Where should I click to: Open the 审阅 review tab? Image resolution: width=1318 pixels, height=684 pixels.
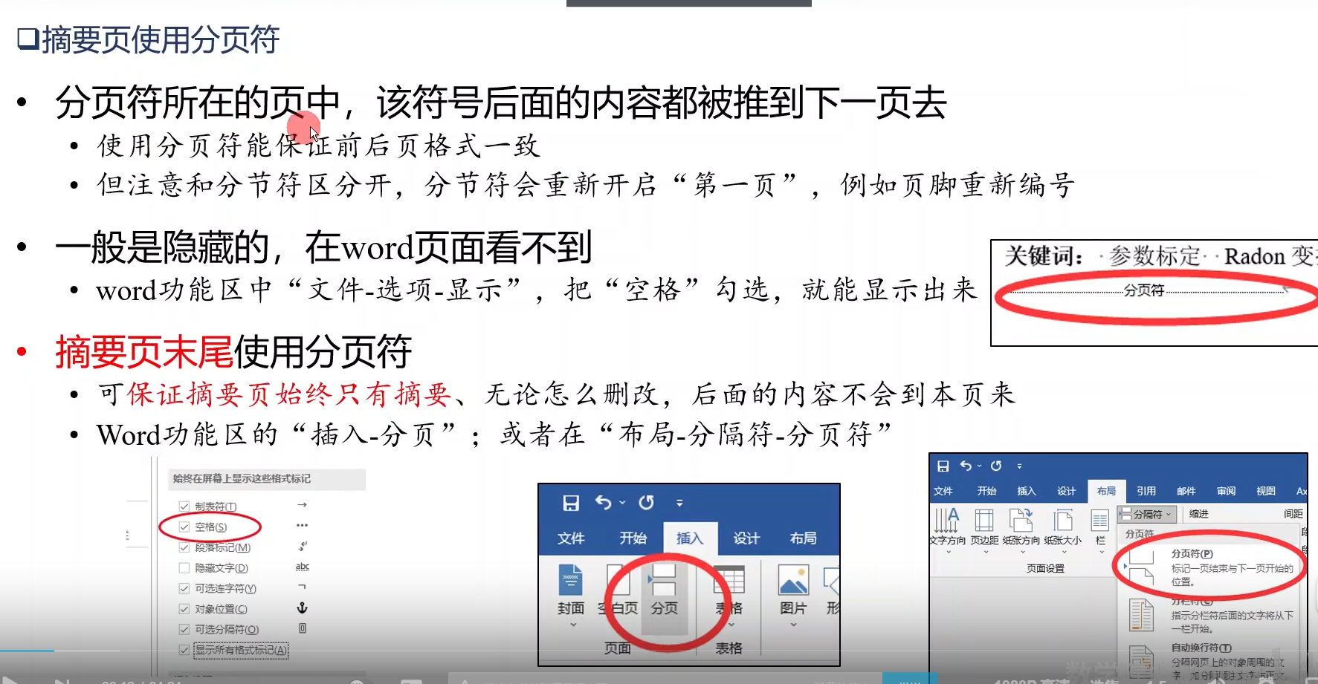1226,491
